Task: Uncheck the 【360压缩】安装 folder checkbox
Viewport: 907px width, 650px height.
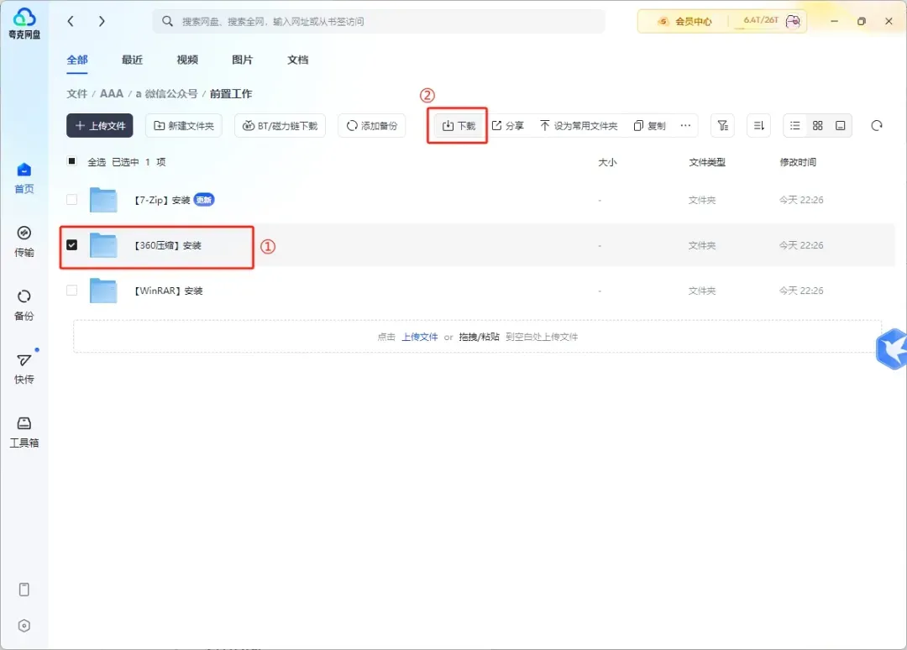Action: [x=71, y=244]
